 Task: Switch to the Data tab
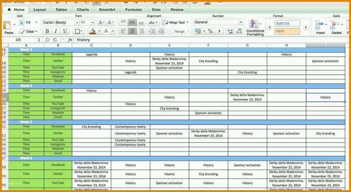[x=156, y=10]
